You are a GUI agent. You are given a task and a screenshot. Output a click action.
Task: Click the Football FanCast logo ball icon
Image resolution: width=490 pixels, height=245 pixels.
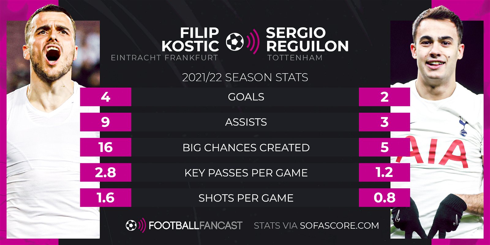tap(131, 226)
